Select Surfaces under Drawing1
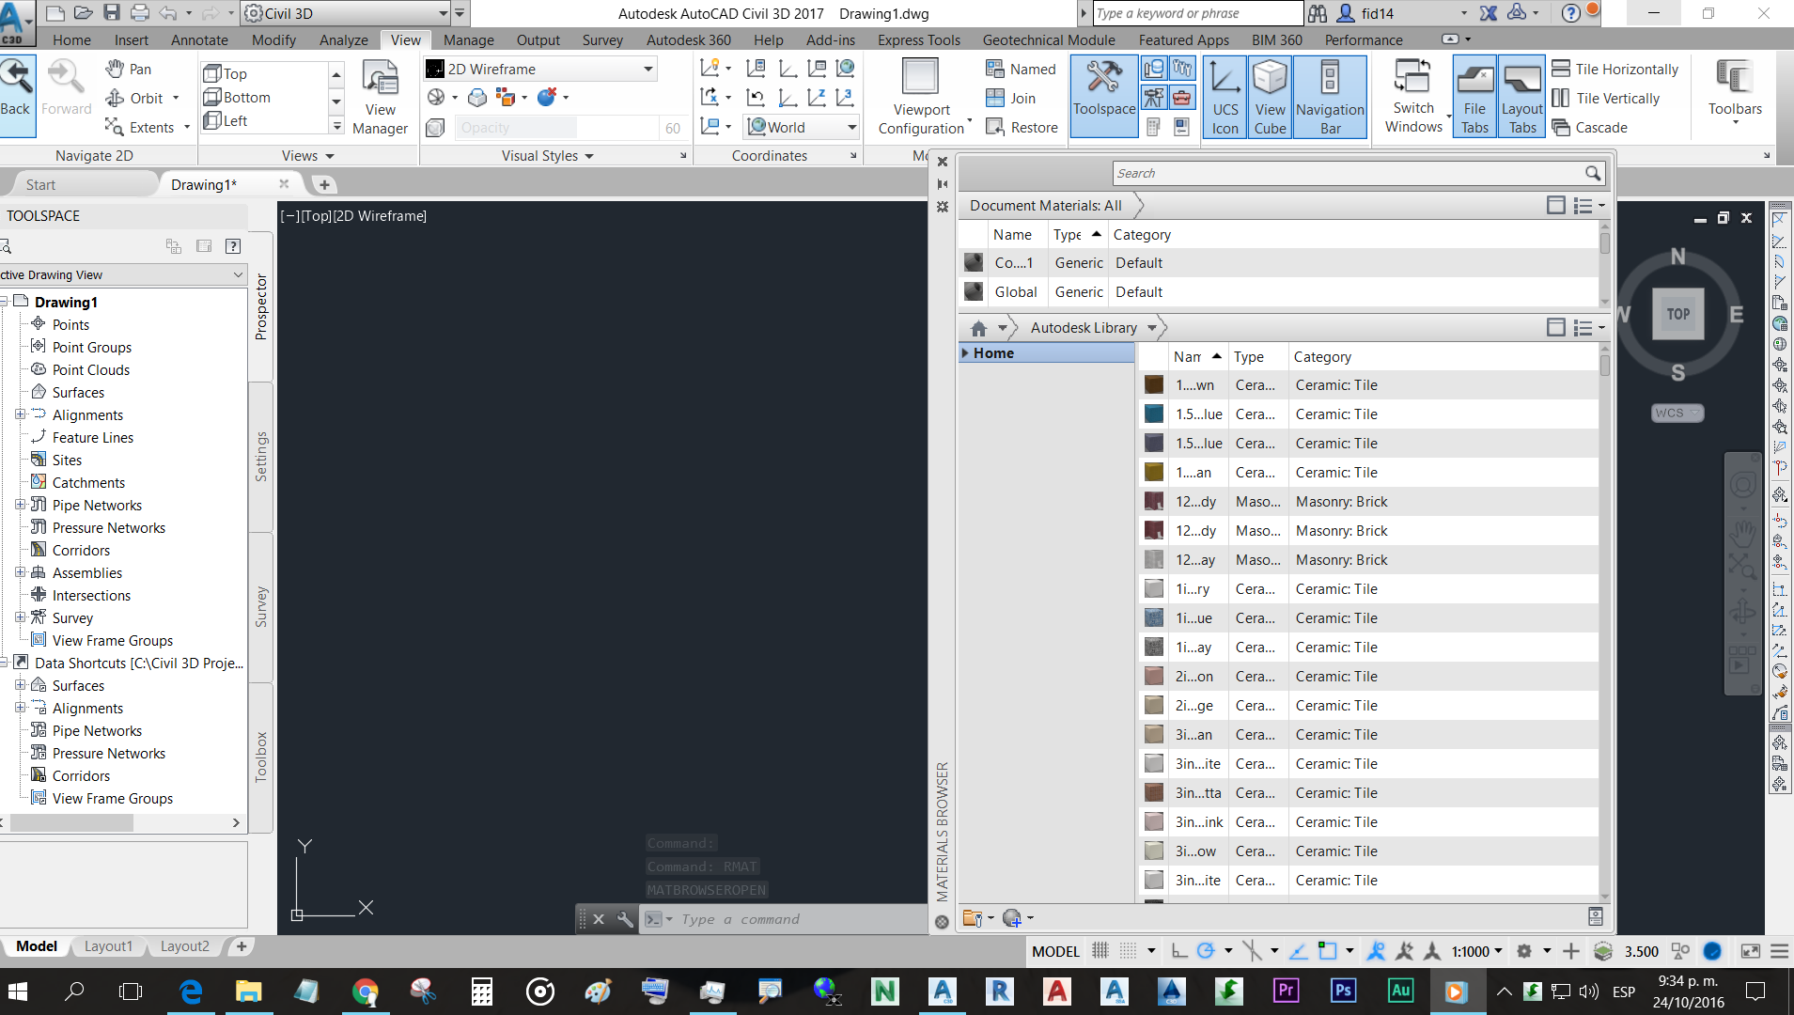The height and width of the screenshot is (1015, 1794). [78, 392]
